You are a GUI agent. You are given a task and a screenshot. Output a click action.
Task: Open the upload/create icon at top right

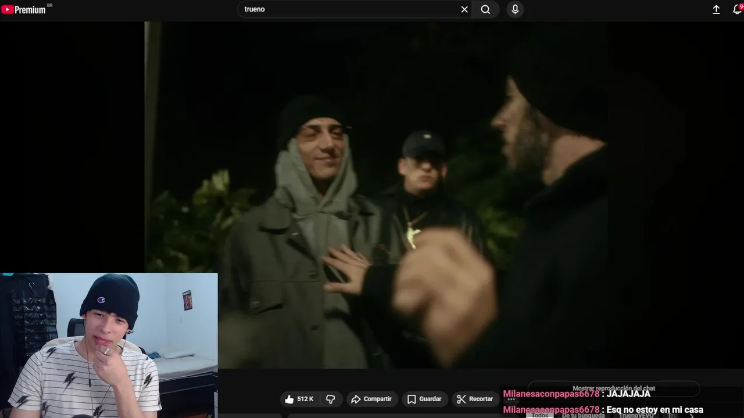pyautogui.click(x=716, y=9)
